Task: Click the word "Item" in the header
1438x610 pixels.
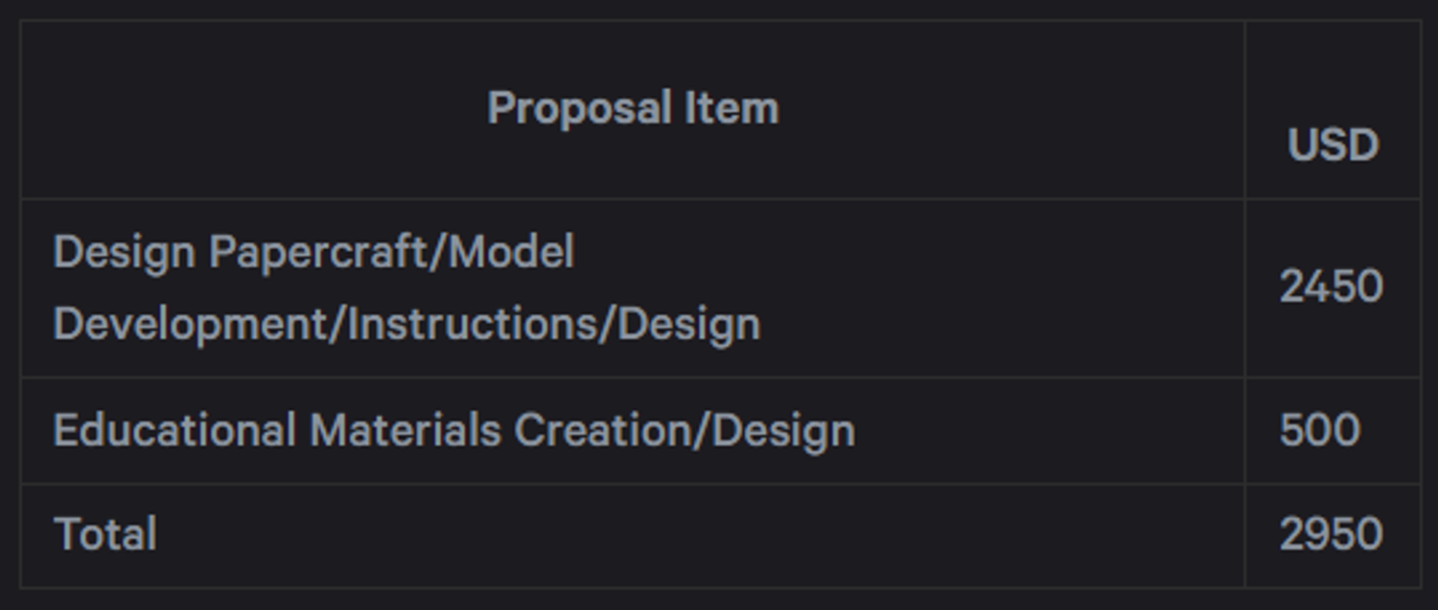Action: pyautogui.click(x=731, y=108)
